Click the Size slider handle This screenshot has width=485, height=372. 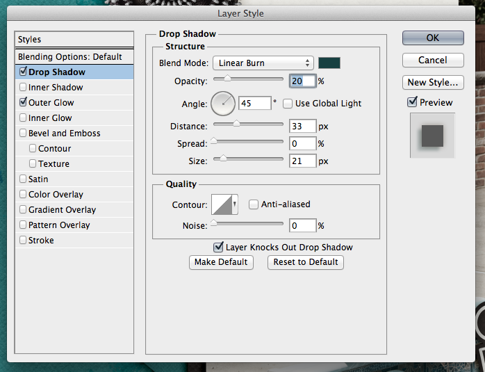[x=223, y=159]
